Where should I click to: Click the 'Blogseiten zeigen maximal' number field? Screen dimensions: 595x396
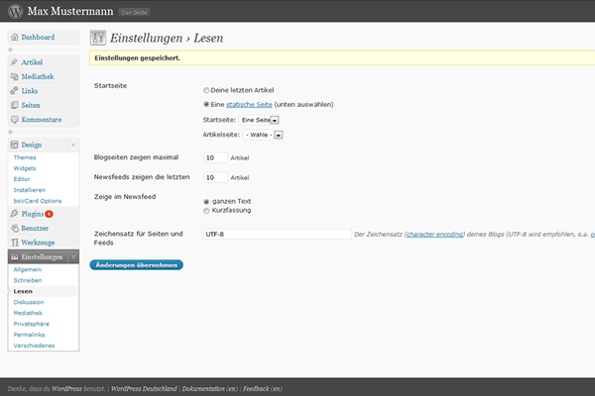(214, 157)
